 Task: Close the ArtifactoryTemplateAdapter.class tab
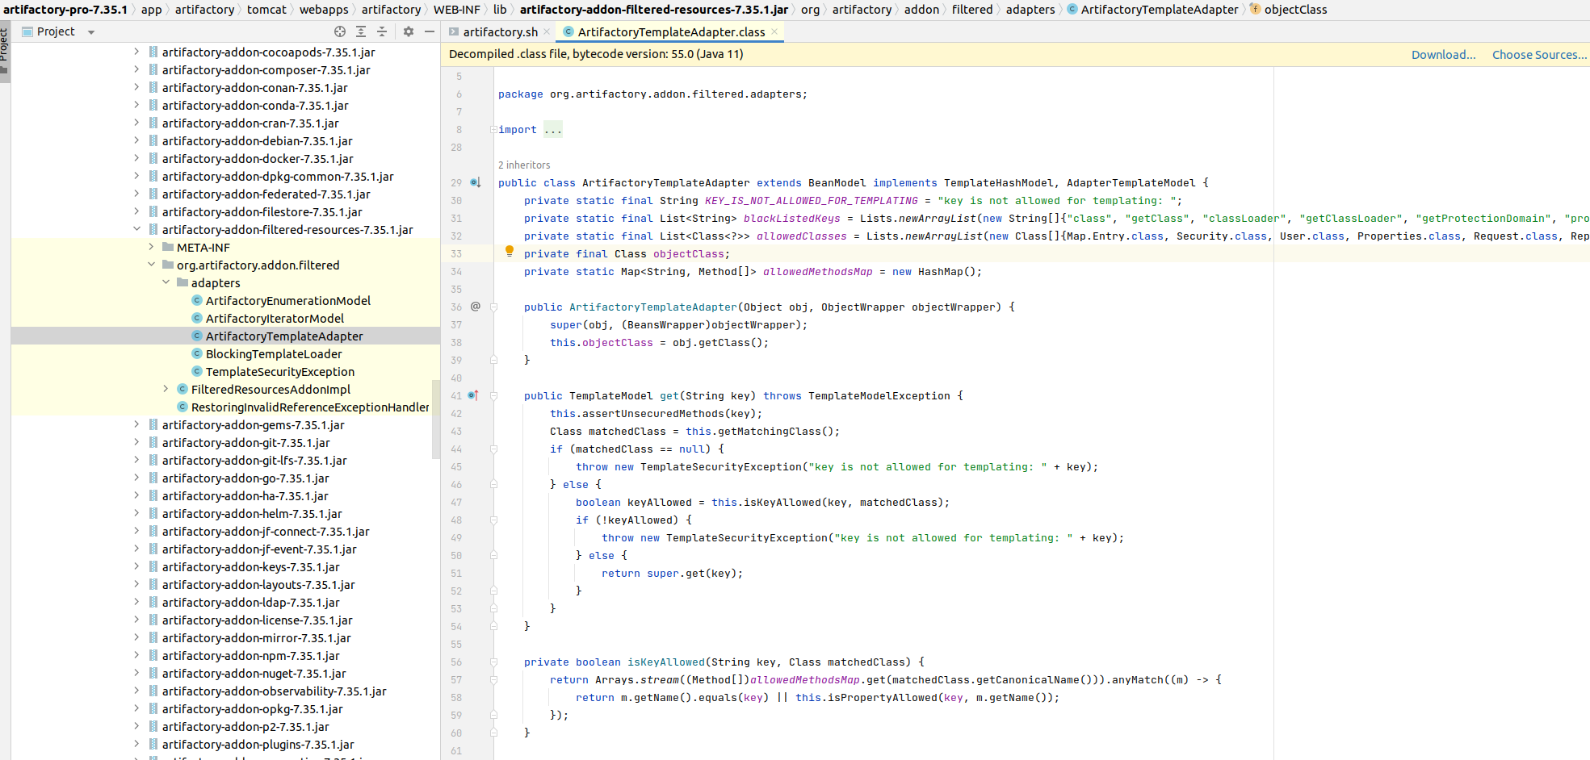(x=774, y=31)
